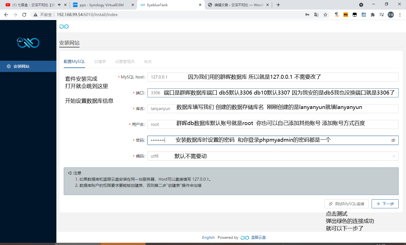This screenshot has height=245, width=406.
Task: Switch language via the English link
Action: [x=208, y=237]
